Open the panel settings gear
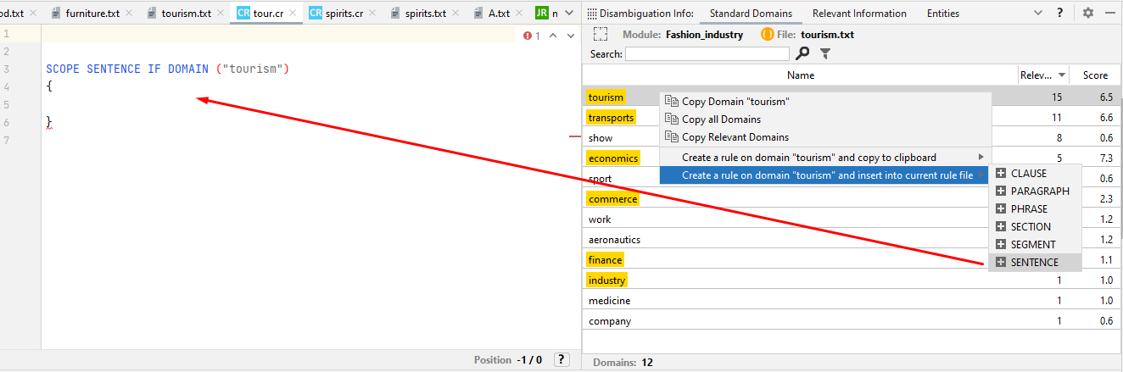This screenshot has width=1123, height=372. 1088,14
